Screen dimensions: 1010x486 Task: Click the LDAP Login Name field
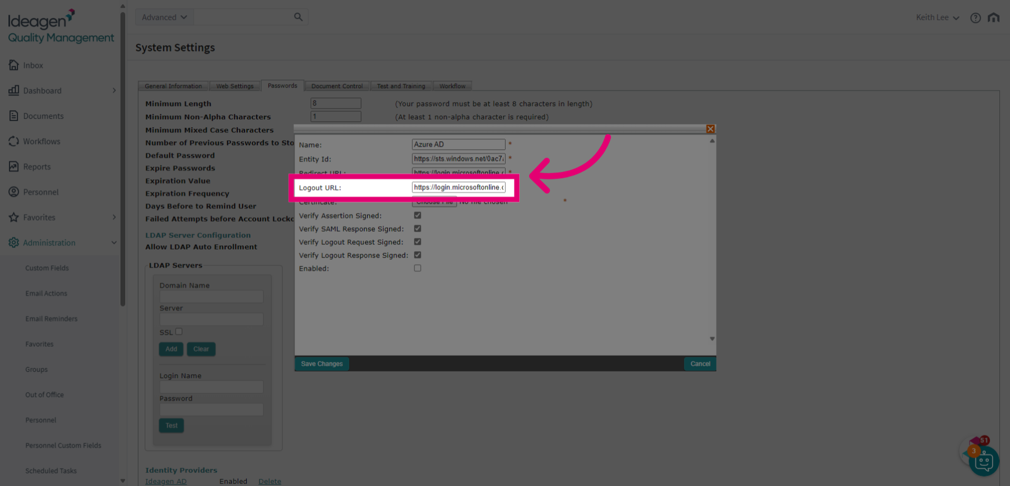(x=211, y=387)
